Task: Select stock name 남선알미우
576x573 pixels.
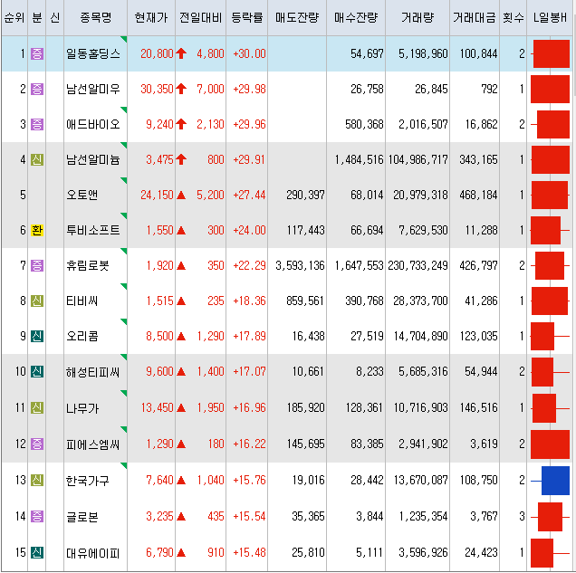Action: tap(93, 89)
